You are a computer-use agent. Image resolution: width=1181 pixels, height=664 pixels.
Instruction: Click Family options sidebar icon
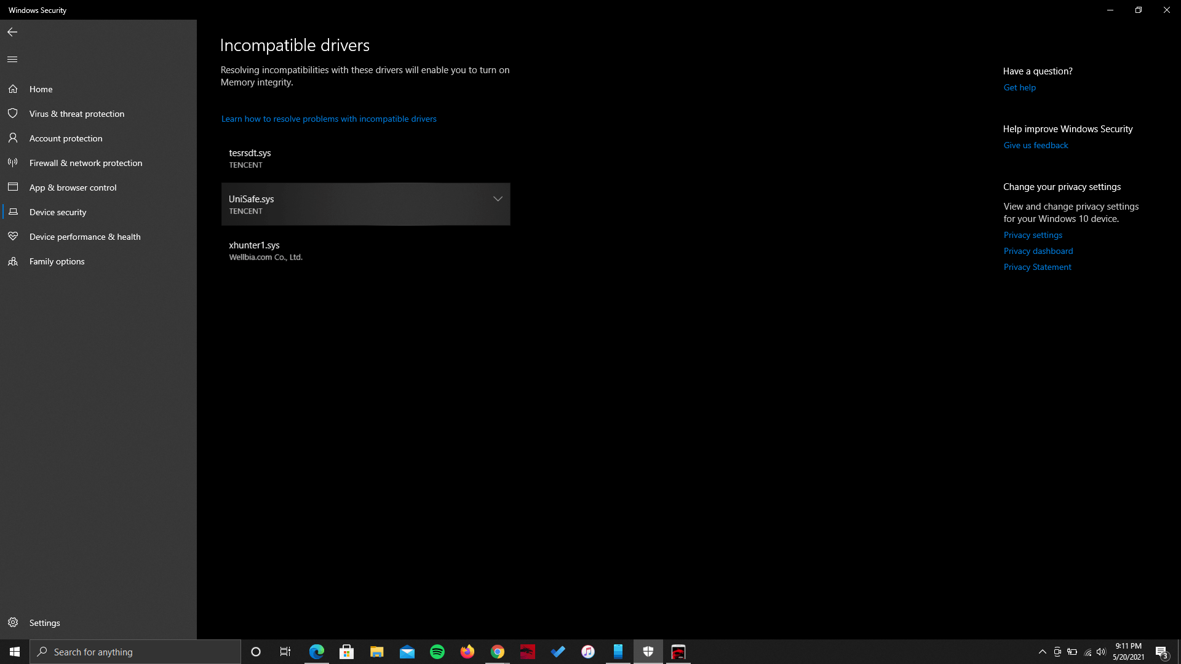pyautogui.click(x=12, y=260)
